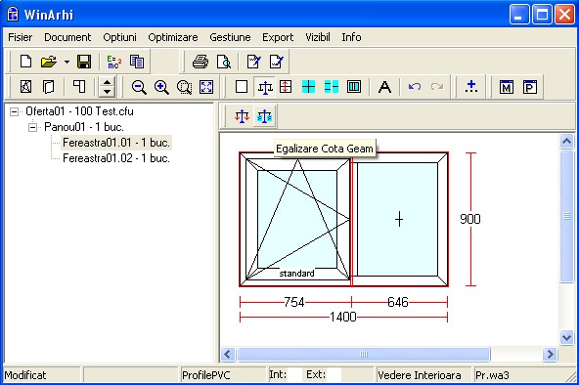
Task: Click the Zoom out magnifier icon
Action: pos(139,87)
